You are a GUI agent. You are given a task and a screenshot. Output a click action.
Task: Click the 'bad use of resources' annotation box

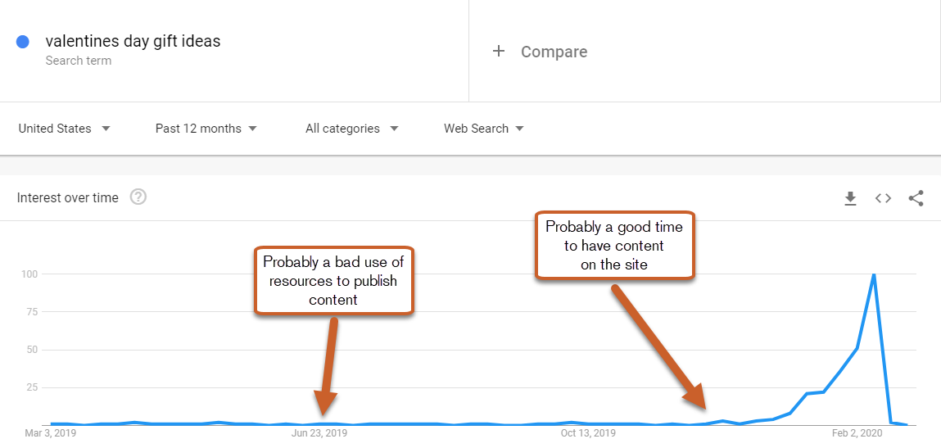click(x=333, y=280)
